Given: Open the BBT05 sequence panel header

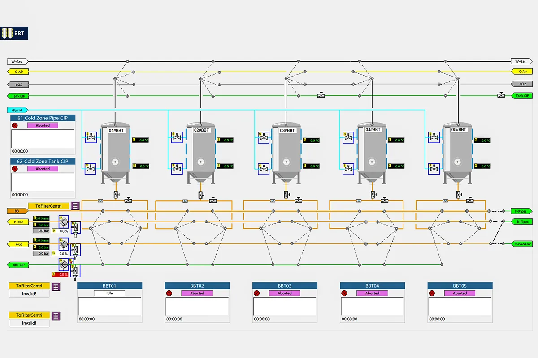Looking at the screenshot, I should [460, 286].
